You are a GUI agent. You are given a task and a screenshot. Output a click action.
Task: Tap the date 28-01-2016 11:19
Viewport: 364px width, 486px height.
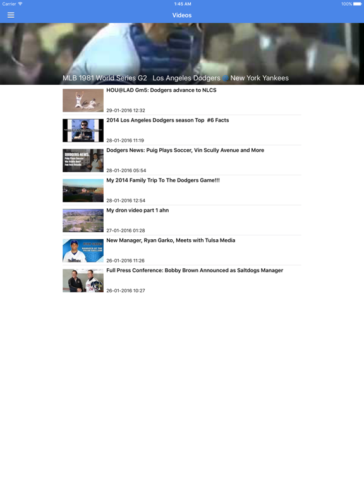(x=125, y=140)
